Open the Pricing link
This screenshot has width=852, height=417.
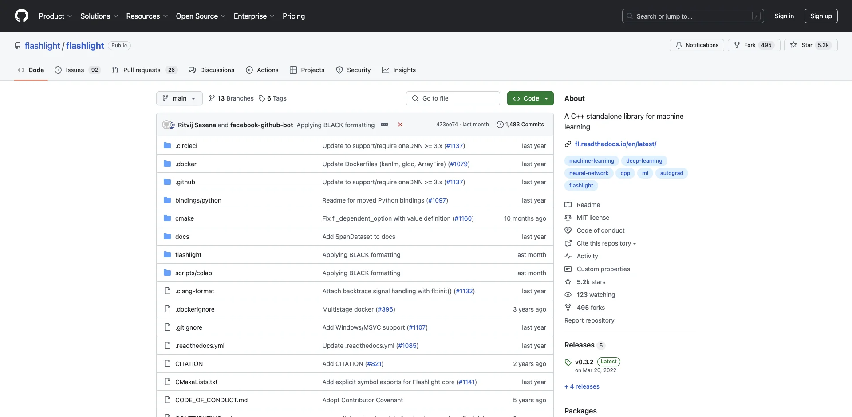pyautogui.click(x=294, y=16)
